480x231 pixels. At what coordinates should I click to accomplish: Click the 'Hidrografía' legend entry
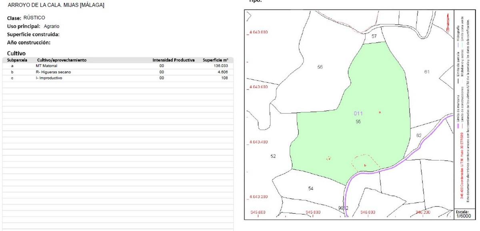pos(458,33)
